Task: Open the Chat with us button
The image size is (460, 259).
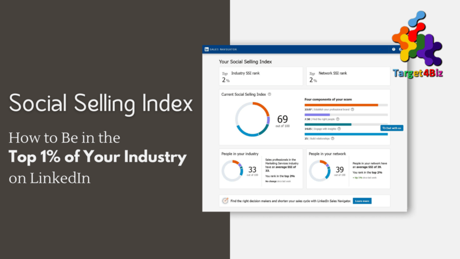Action: pyautogui.click(x=392, y=128)
